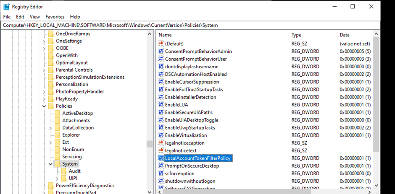
Task: Click the icon of DSCAutomationHostEnabled value
Action: tap(161, 74)
